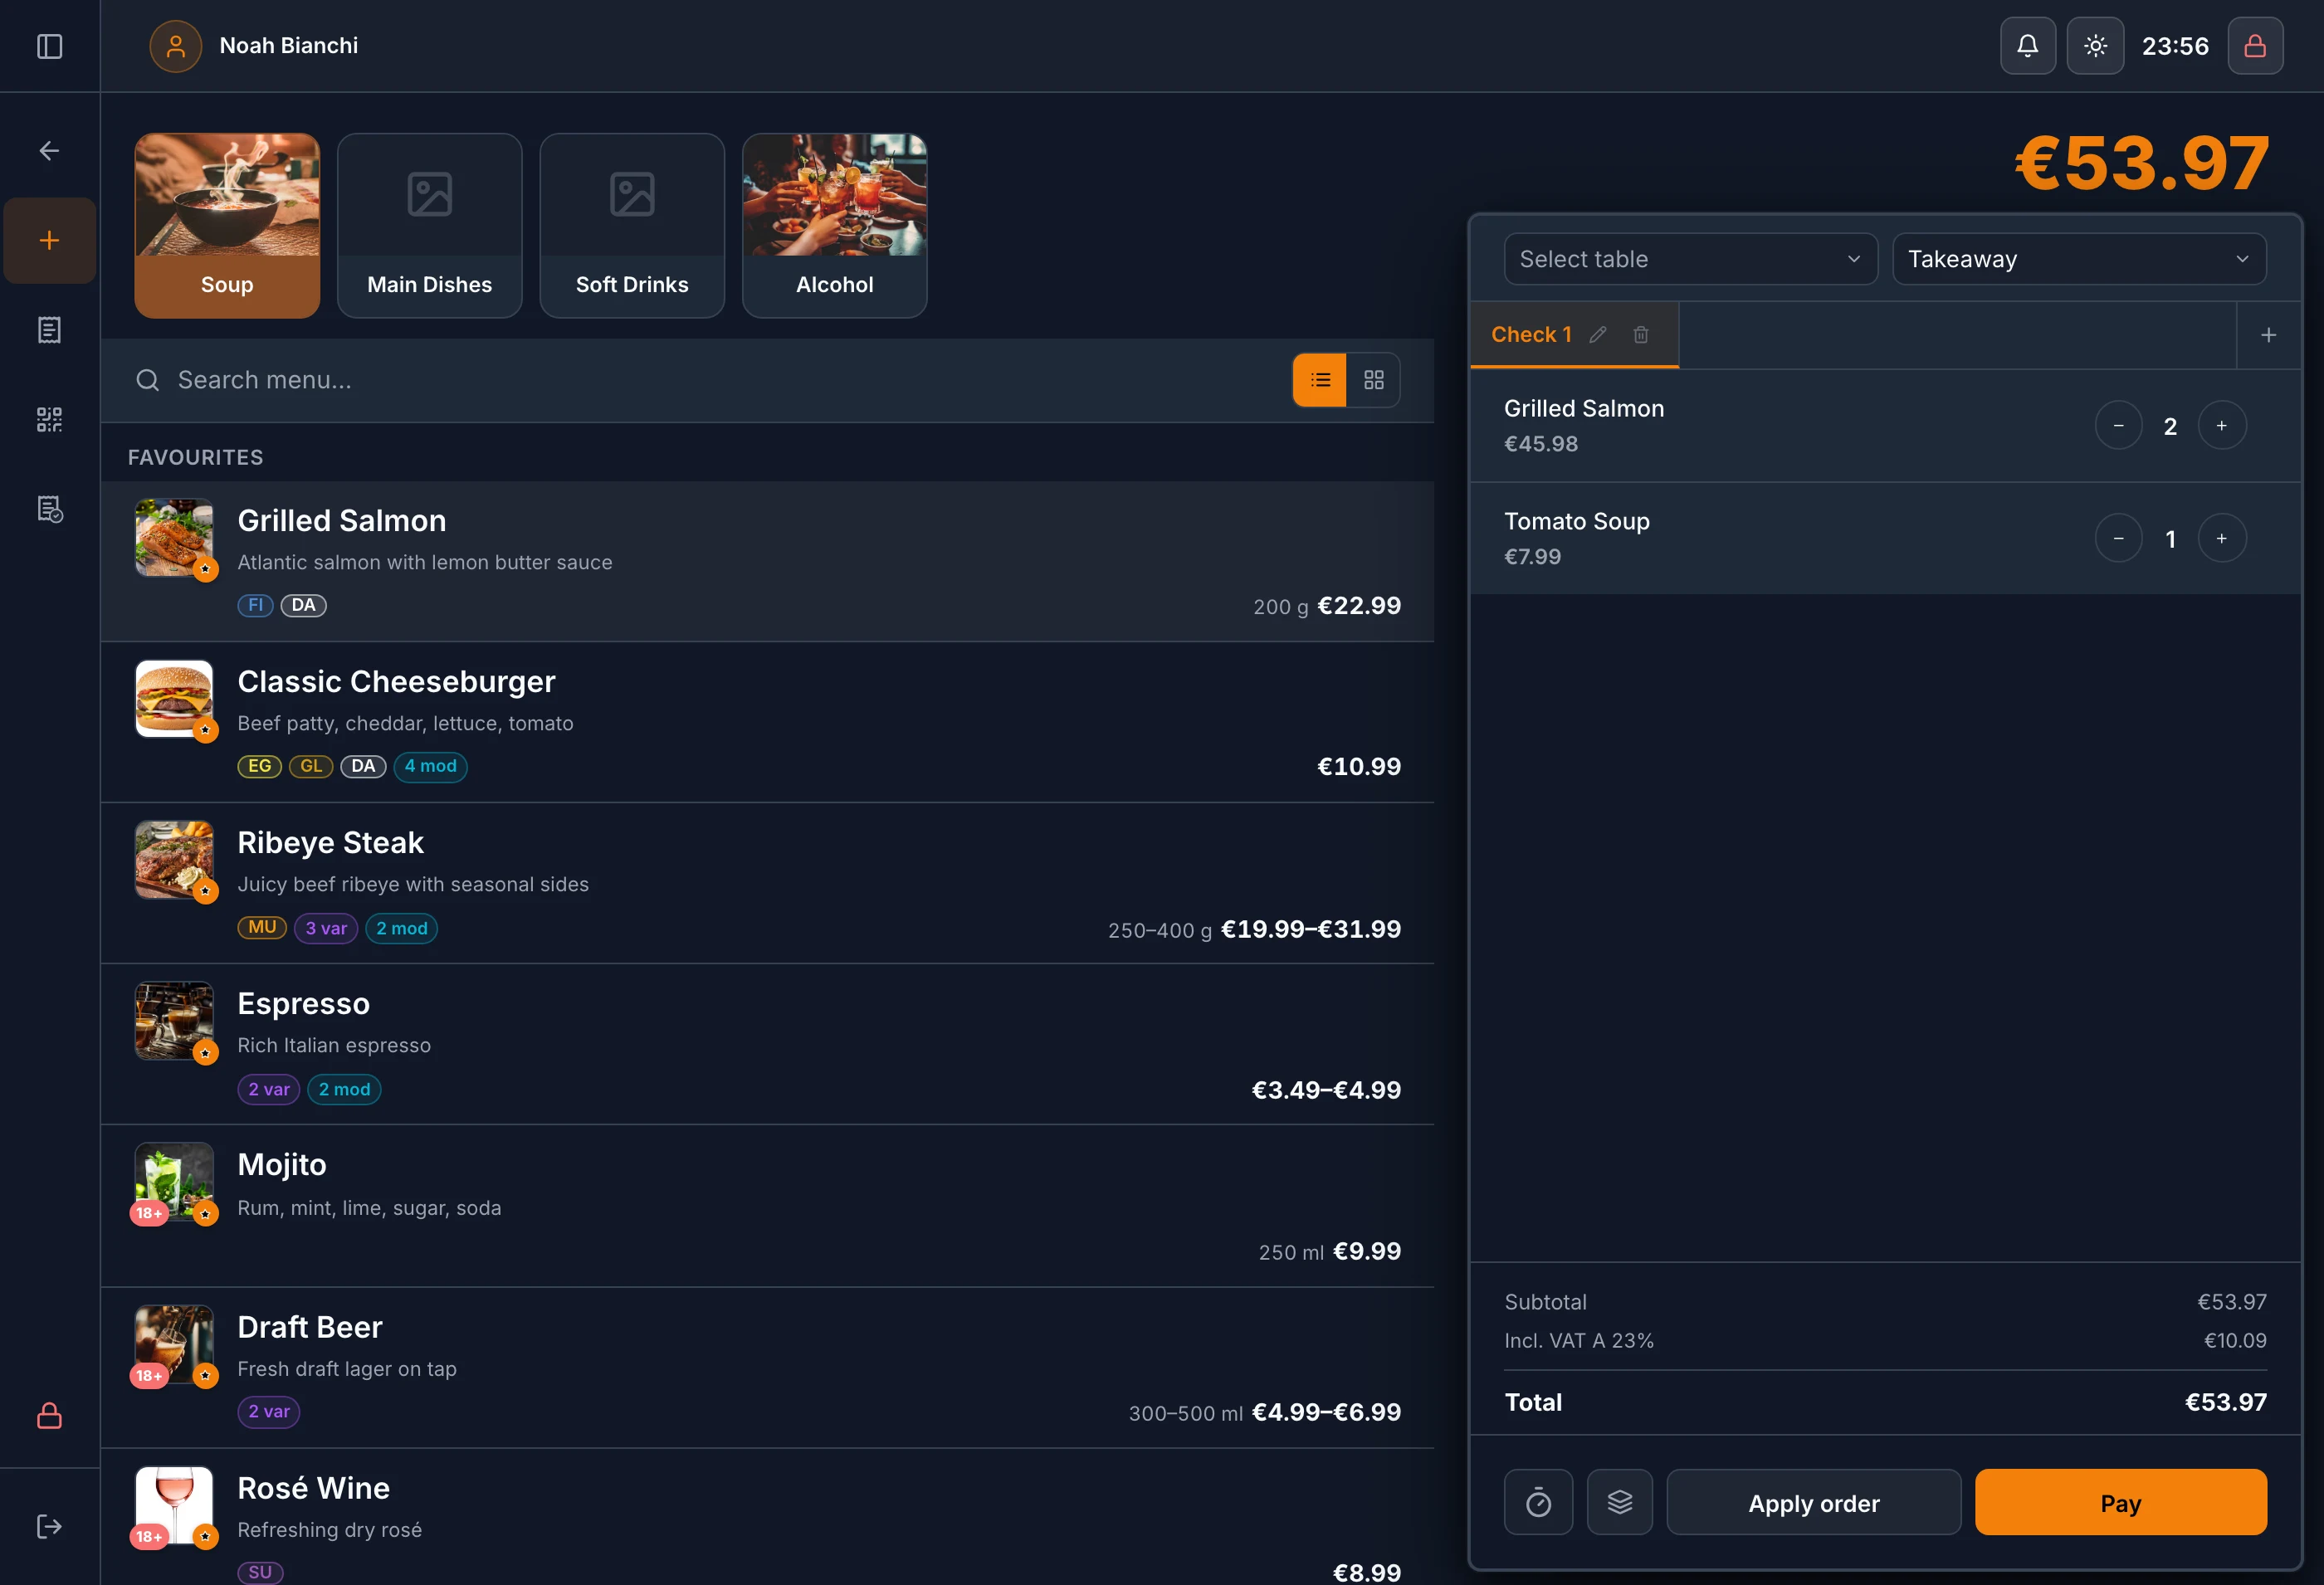
Task: Switch to list view
Action: (1320, 380)
